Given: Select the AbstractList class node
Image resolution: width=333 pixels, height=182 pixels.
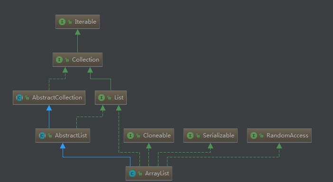Looking at the screenshot, I should tap(63, 136).
